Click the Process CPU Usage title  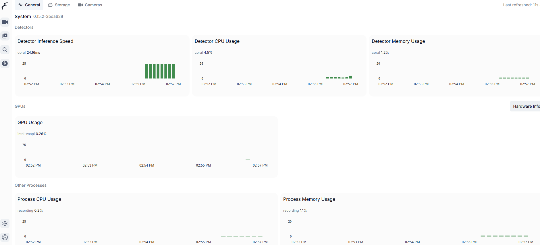tap(39, 199)
